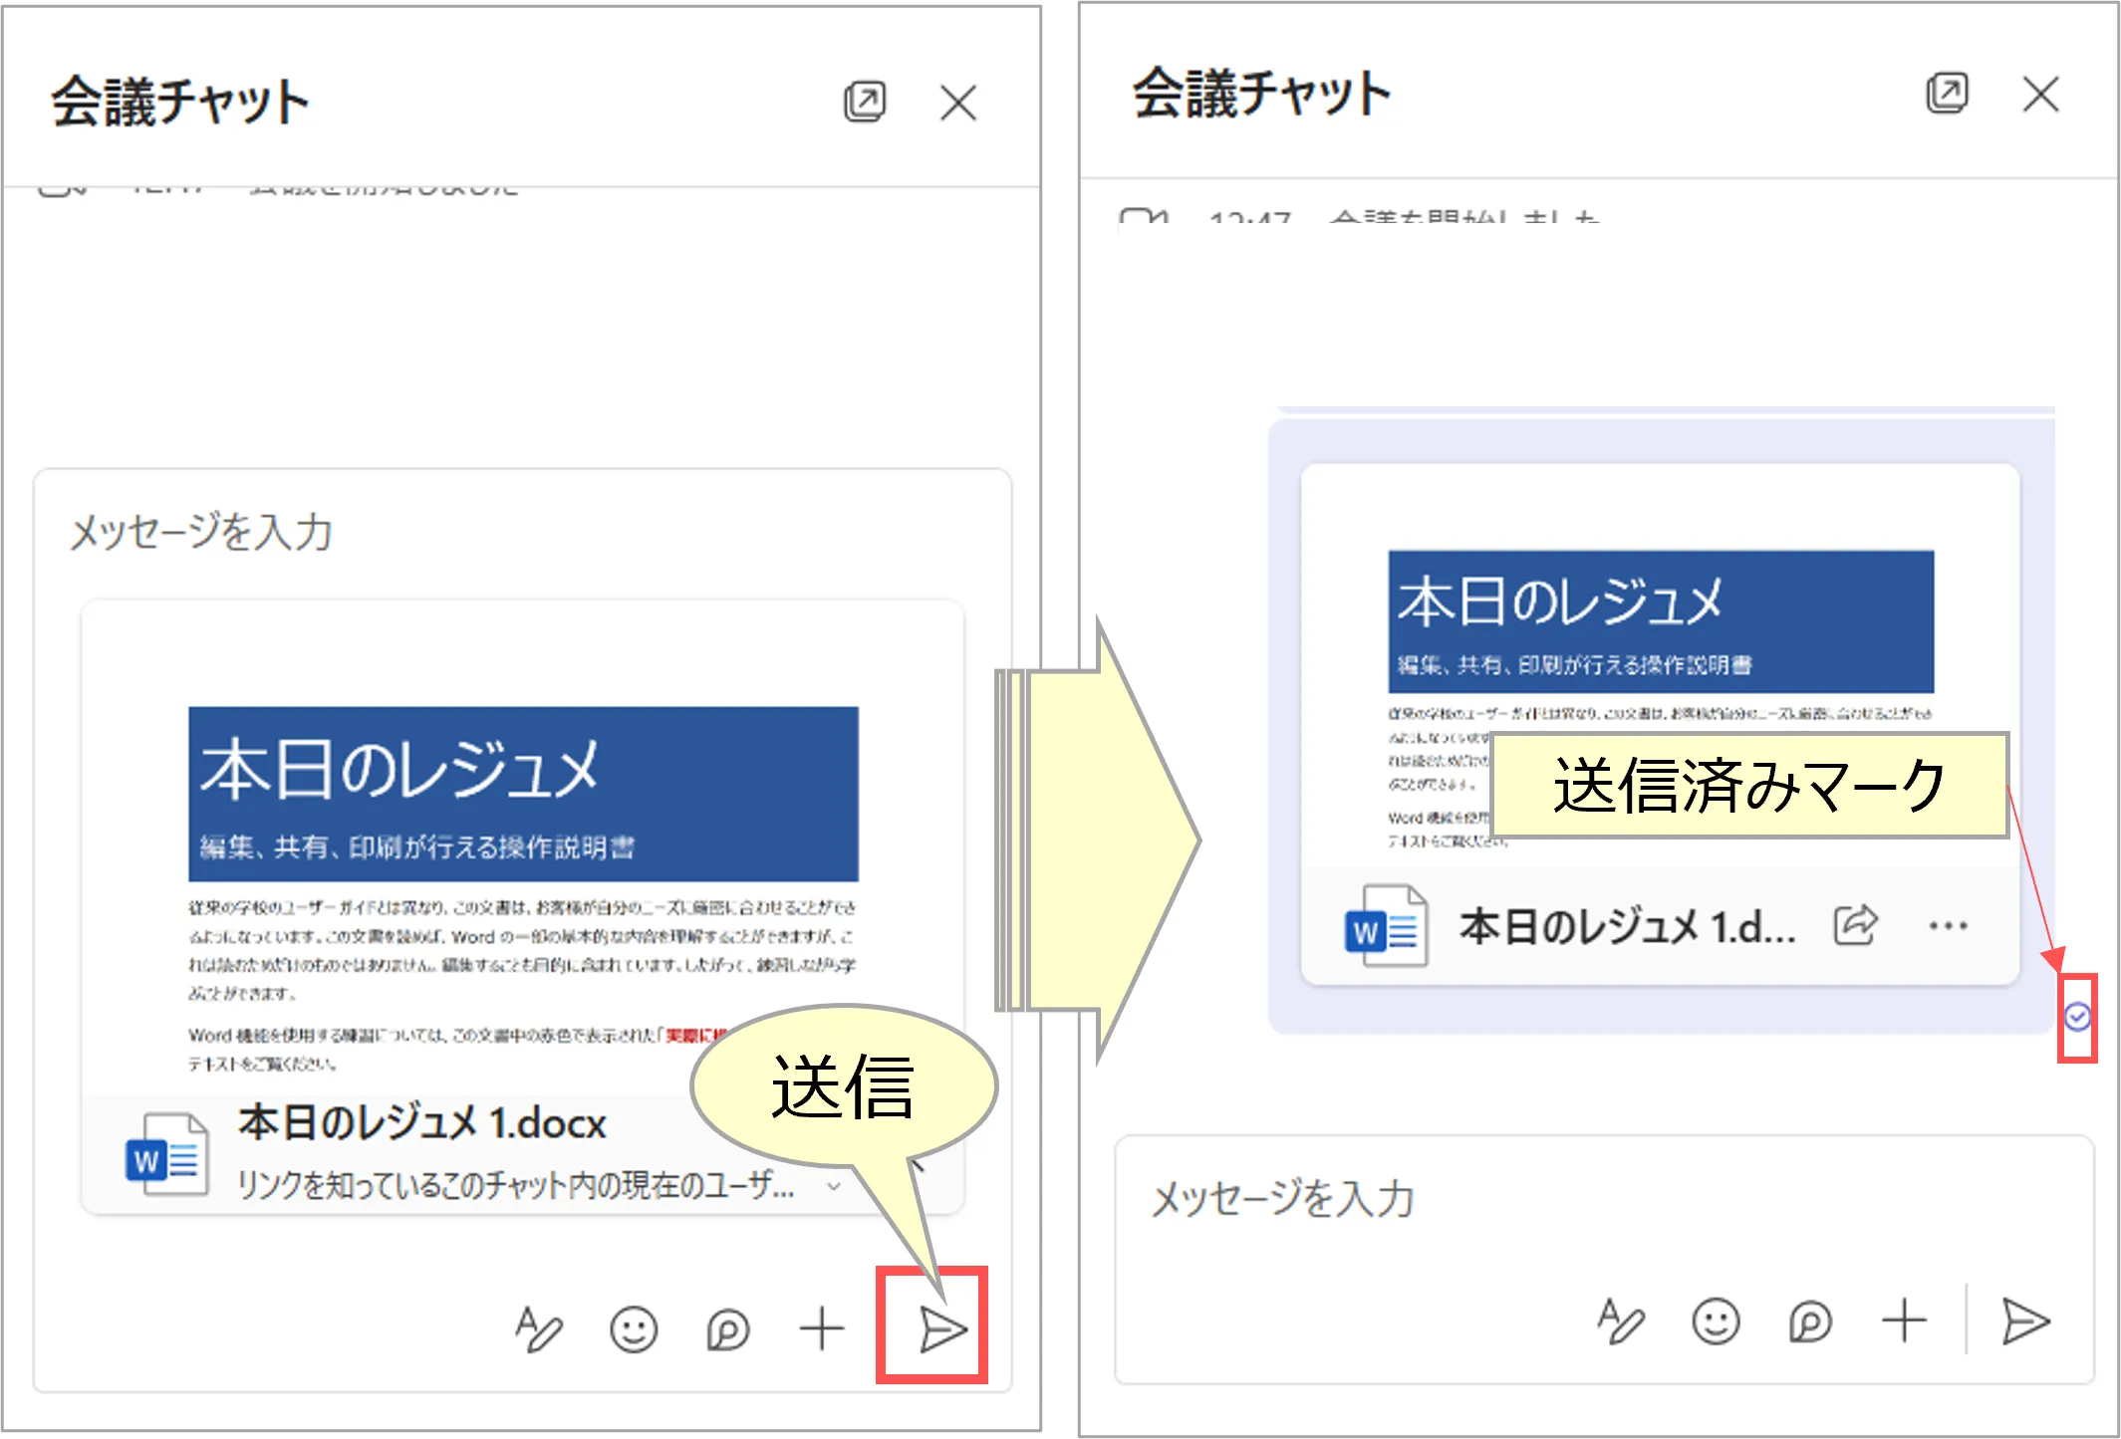Click the sent checkmark status icon
This screenshot has height=1439, width=2121.
[2077, 1017]
